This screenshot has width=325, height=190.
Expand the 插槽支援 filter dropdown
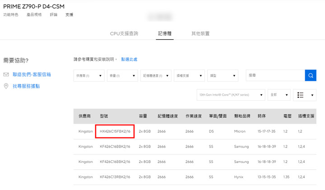189,76
